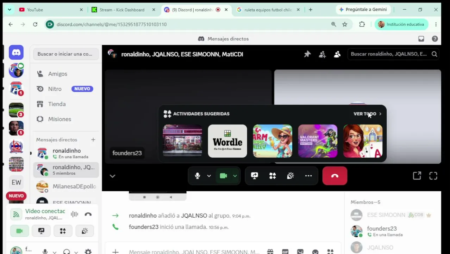Open input device dropdown in user panel

[x=54, y=252]
